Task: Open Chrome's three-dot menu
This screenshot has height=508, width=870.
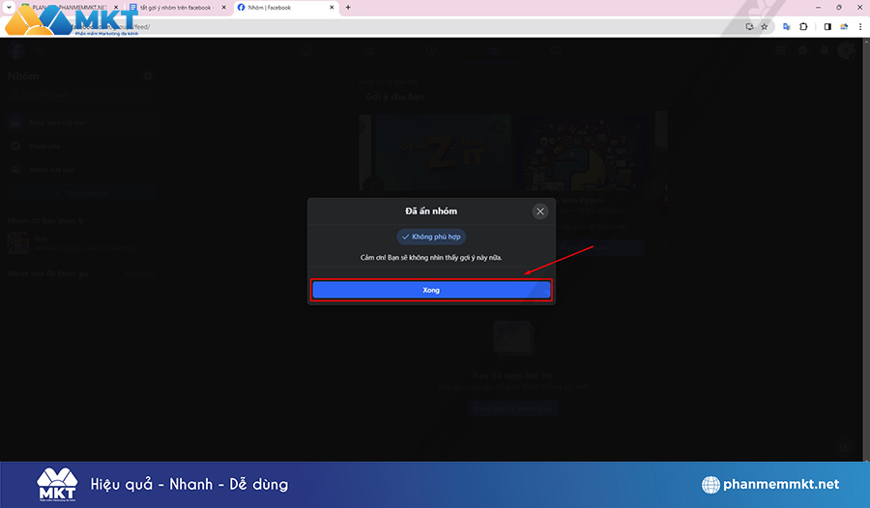Action: 859,26
